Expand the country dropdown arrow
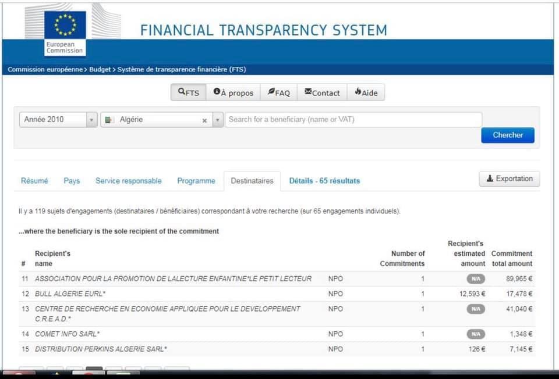 click(217, 120)
